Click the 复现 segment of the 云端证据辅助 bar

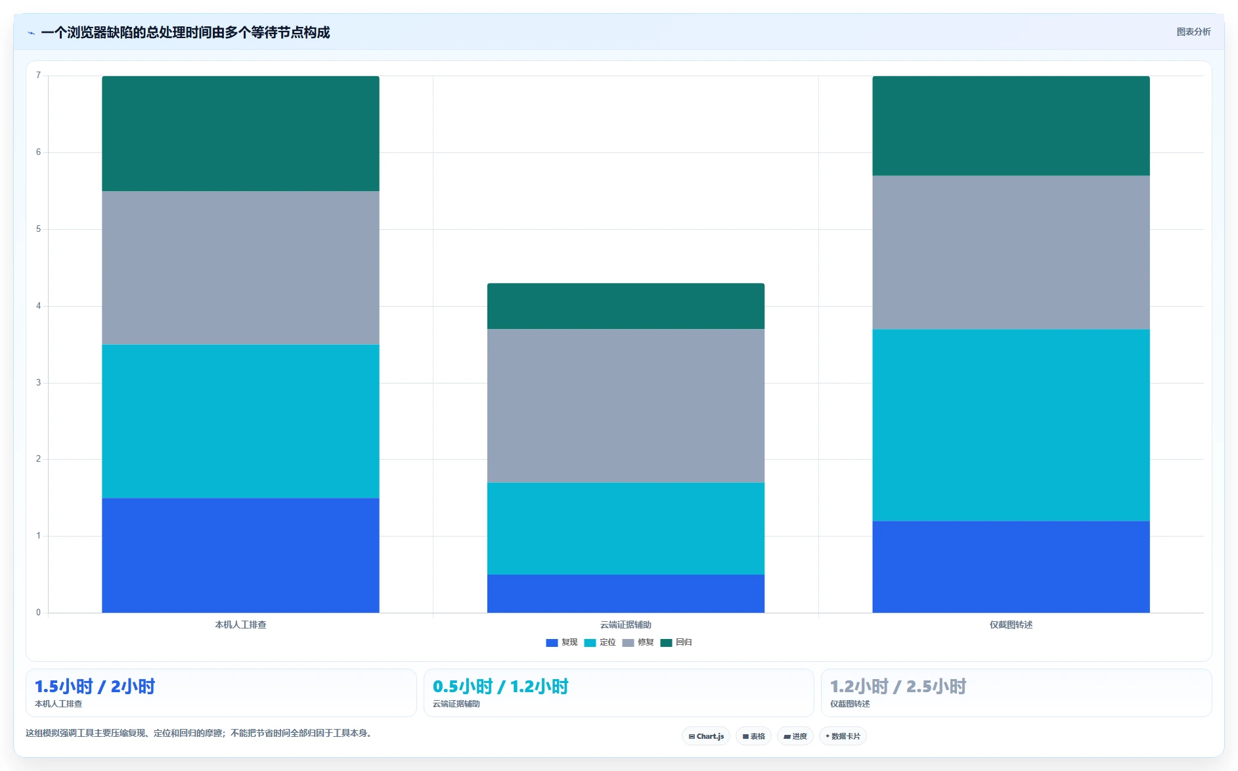pos(626,594)
